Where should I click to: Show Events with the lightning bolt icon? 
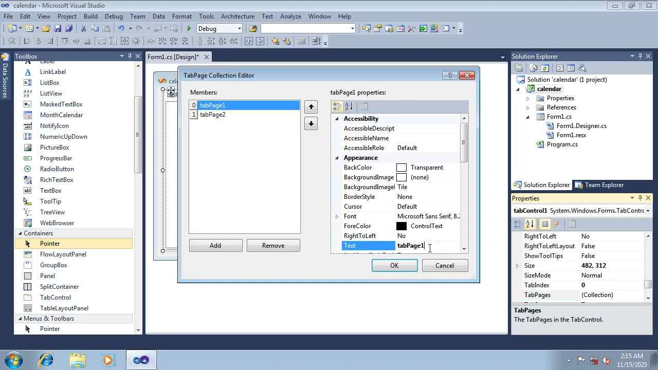click(556, 224)
